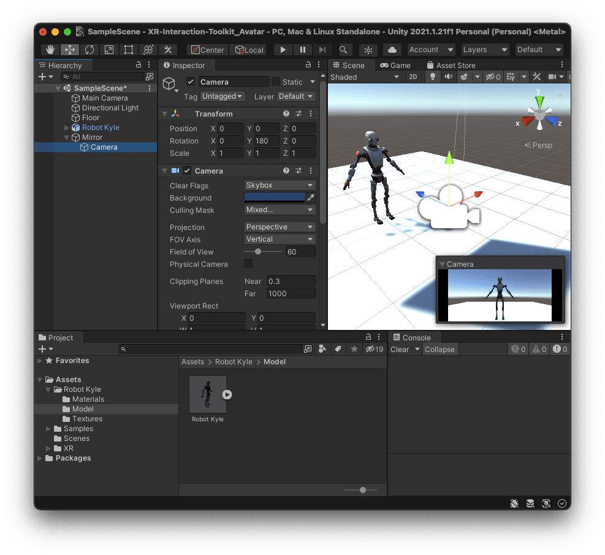Select the Rotate tool
The width and height of the screenshot is (605, 555).
[89, 50]
